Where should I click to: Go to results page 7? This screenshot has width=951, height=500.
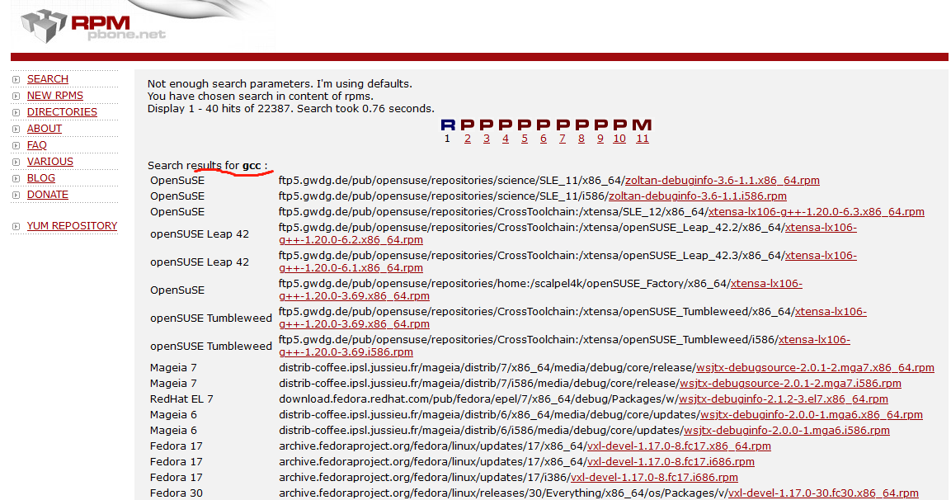[563, 139]
